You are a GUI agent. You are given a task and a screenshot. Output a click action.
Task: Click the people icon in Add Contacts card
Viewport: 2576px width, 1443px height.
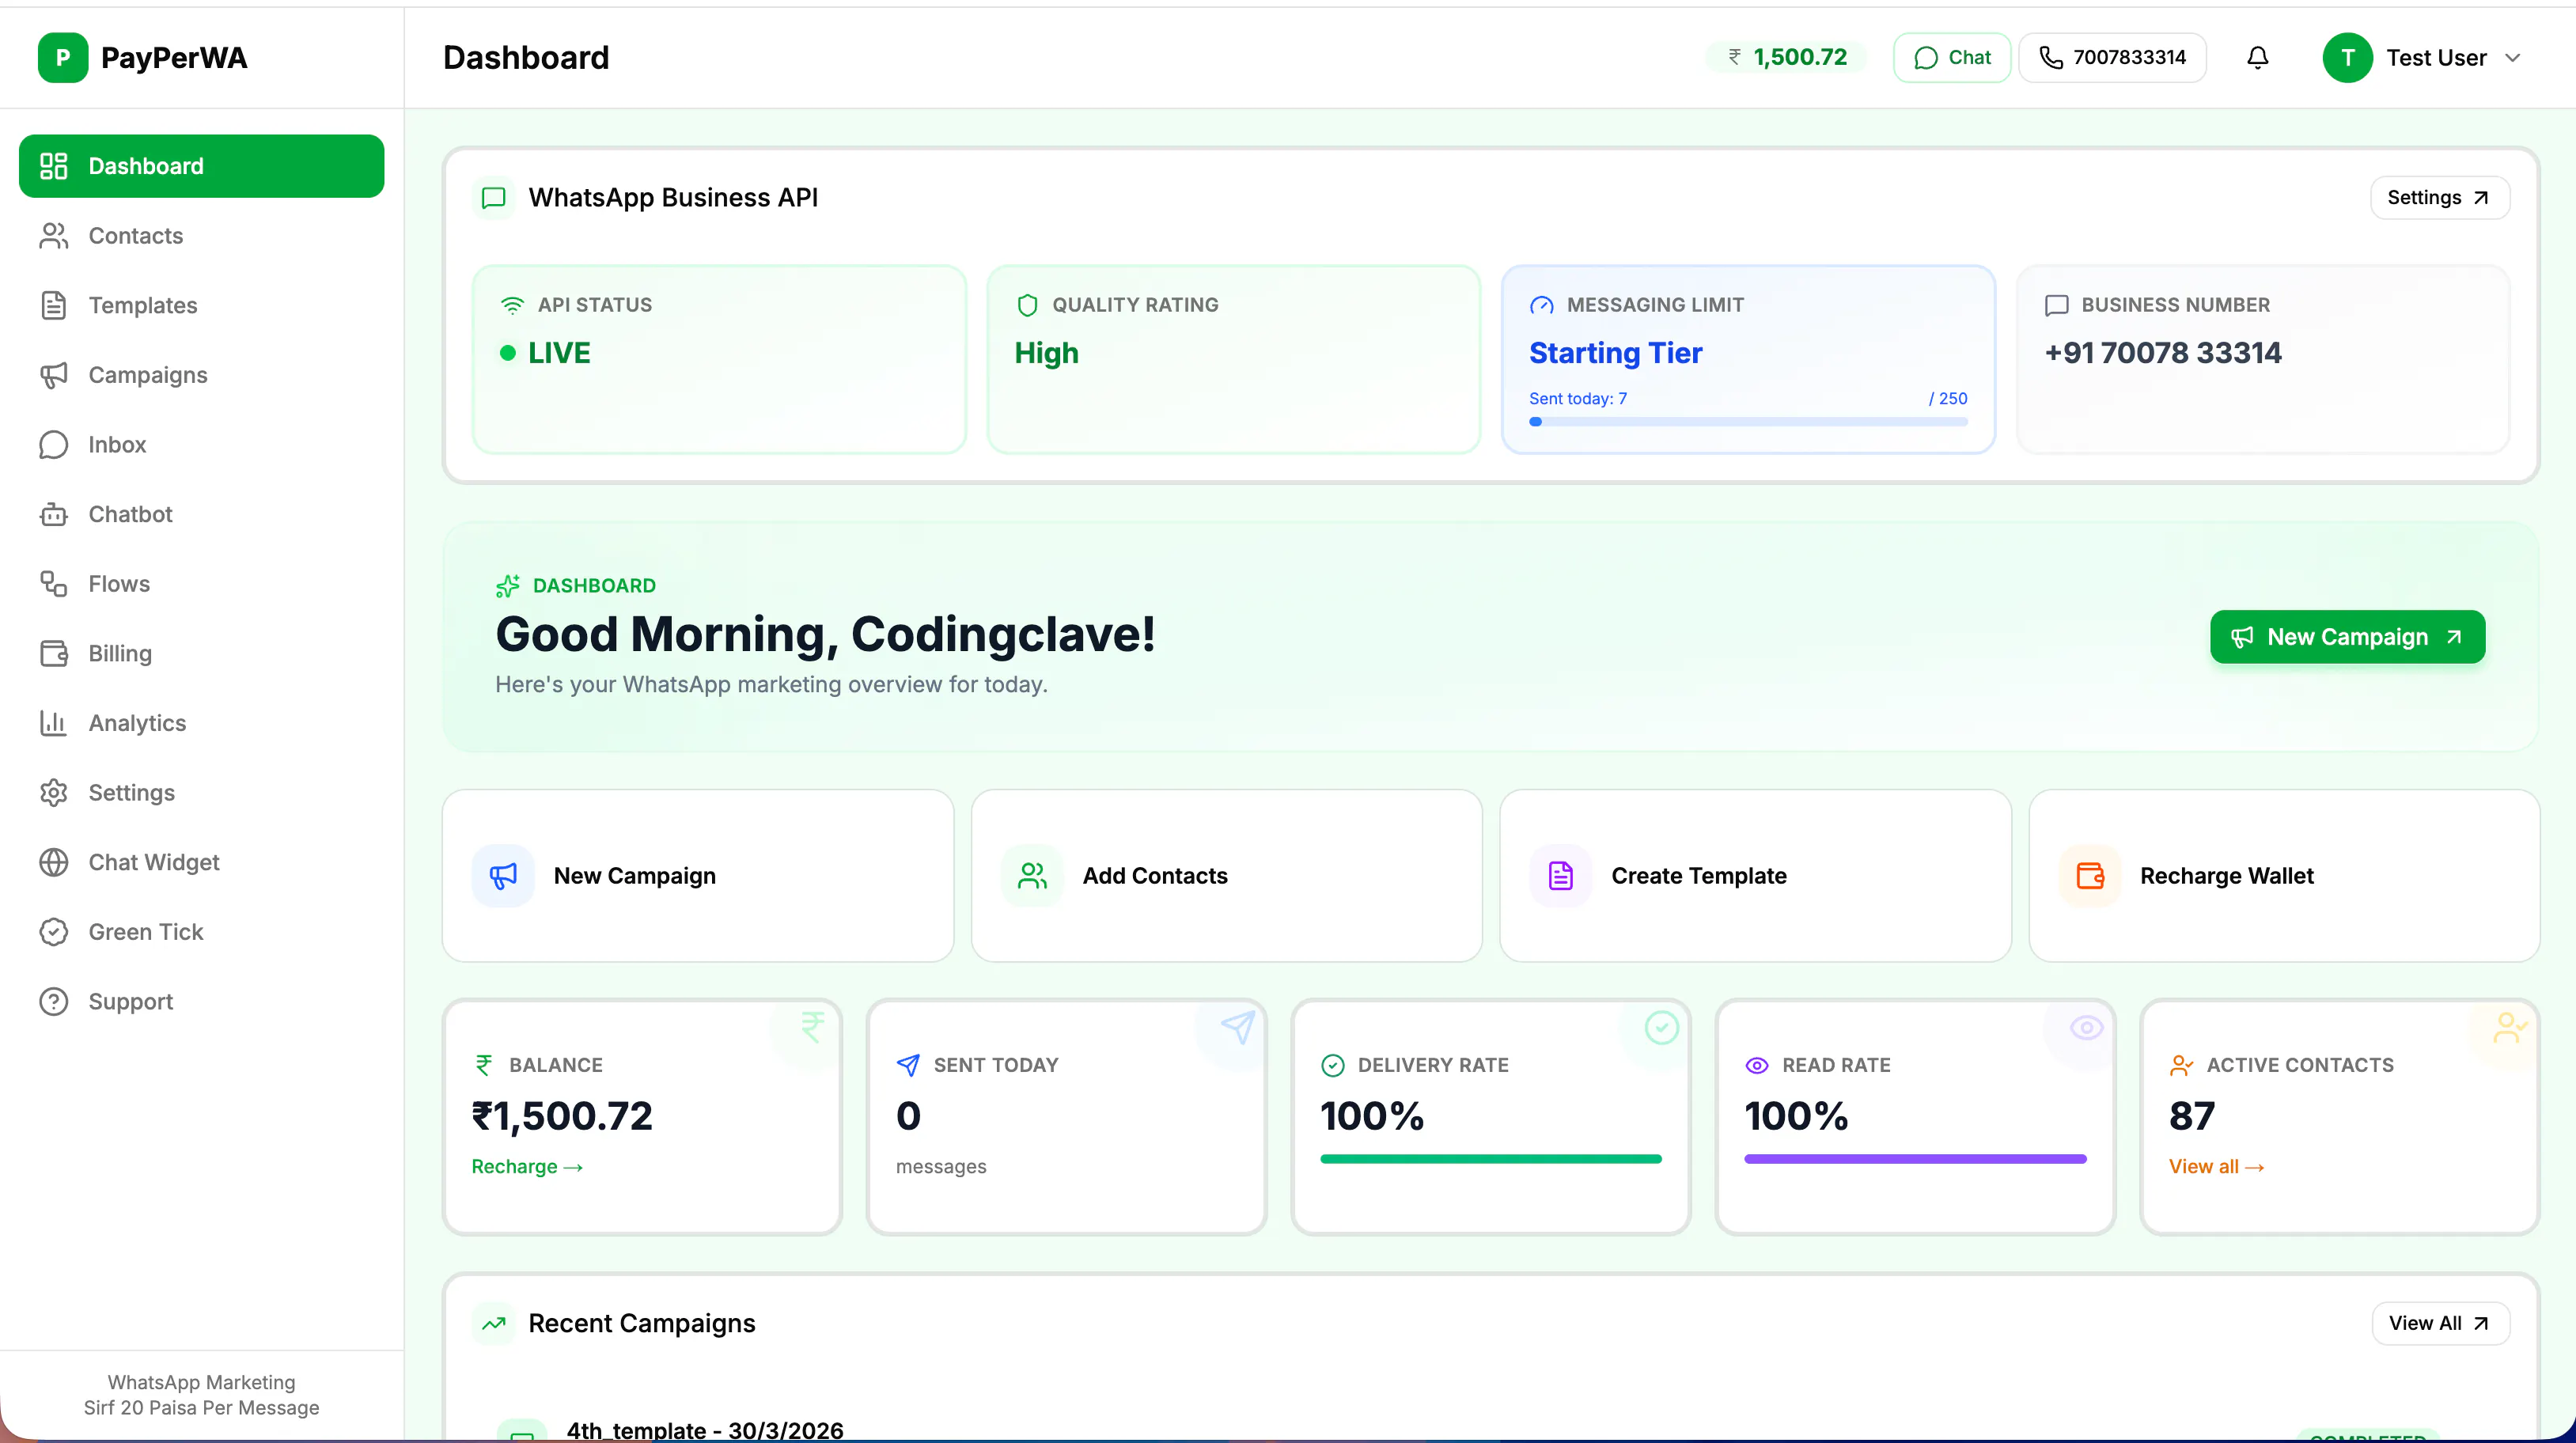[1032, 876]
